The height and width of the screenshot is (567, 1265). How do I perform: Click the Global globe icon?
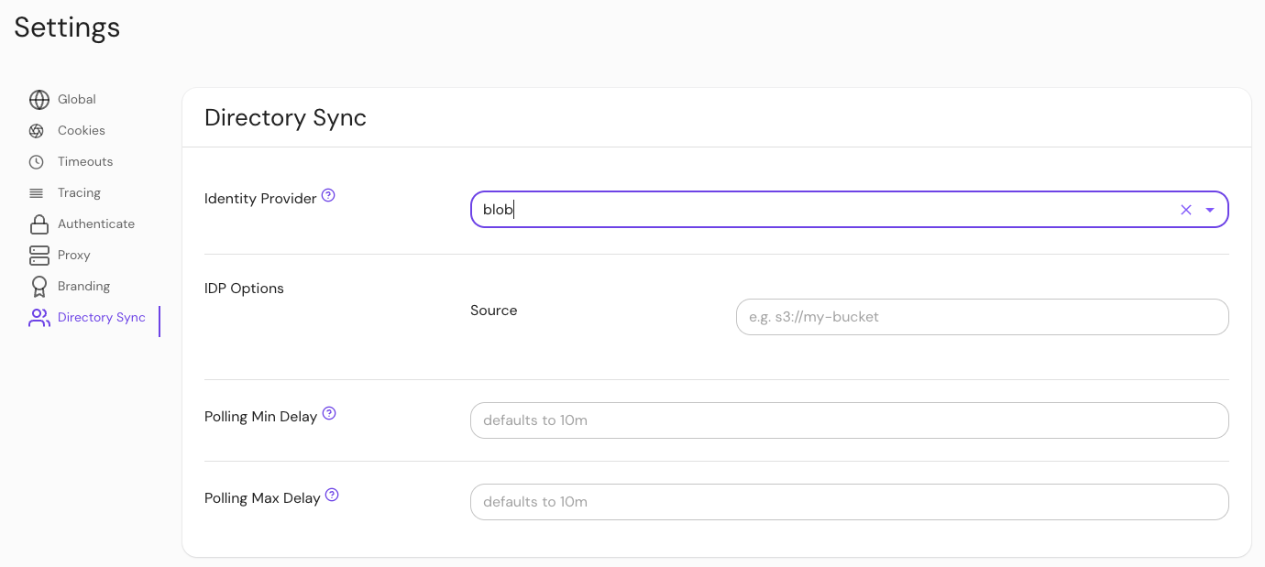tap(38, 99)
